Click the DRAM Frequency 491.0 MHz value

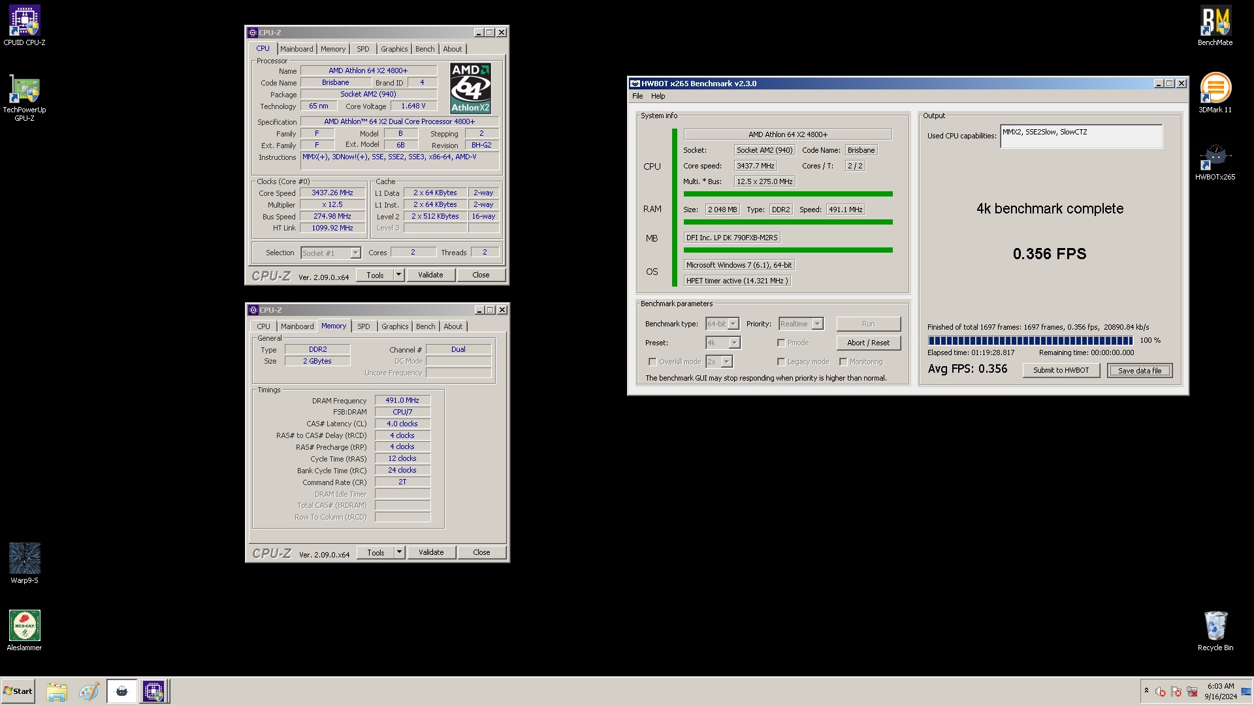402,401
